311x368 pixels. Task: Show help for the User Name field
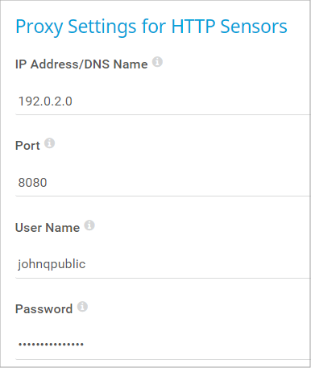click(89, 225)
